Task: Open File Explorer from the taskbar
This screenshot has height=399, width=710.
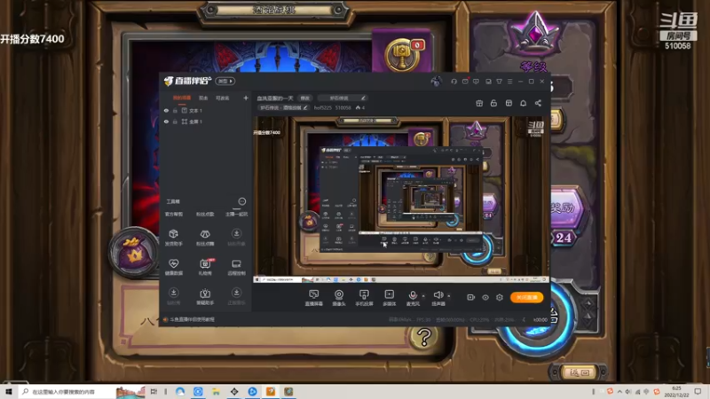Action: pos(216,391)
